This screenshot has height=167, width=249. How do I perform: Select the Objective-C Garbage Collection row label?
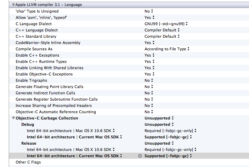point(47,118)
